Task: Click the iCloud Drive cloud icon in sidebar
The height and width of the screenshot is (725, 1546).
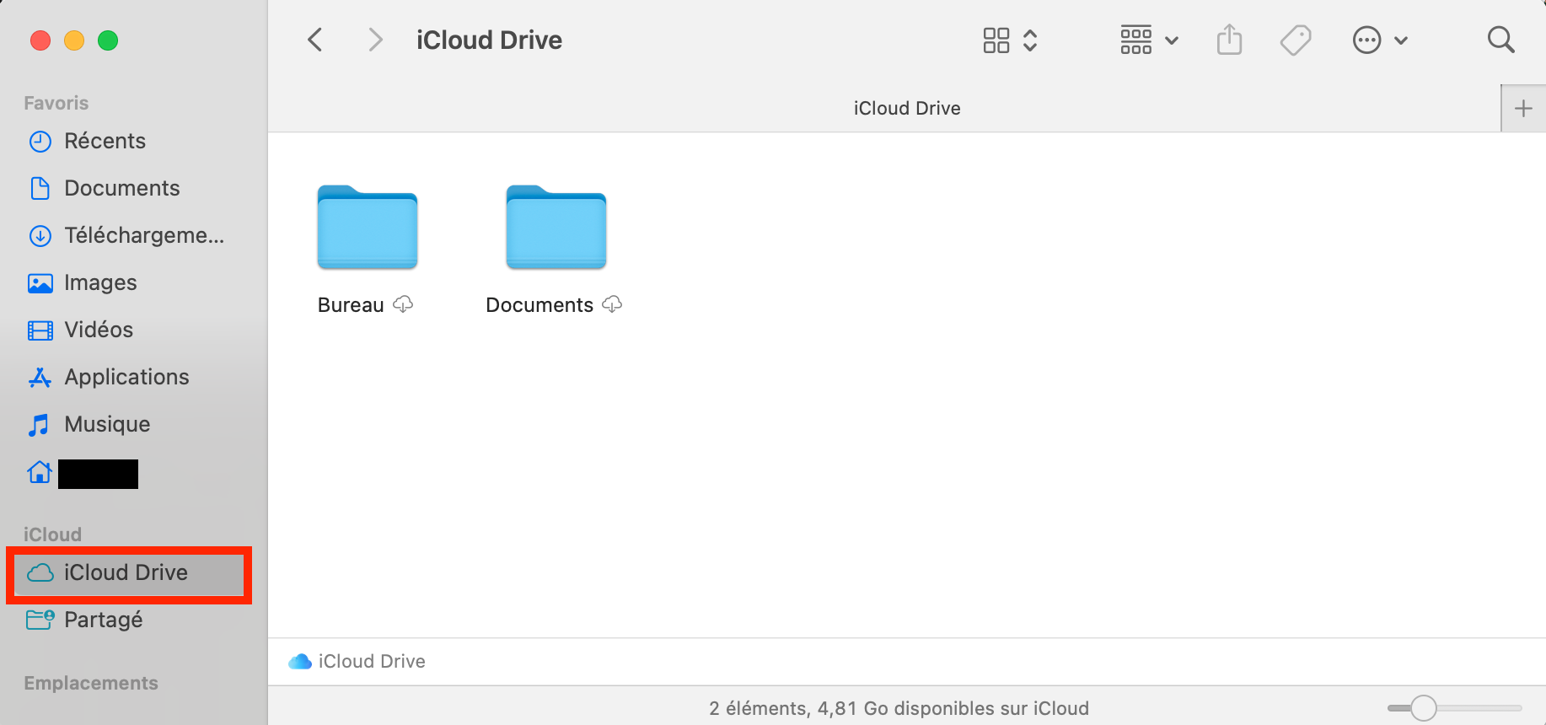Action: tap(40, 573)
